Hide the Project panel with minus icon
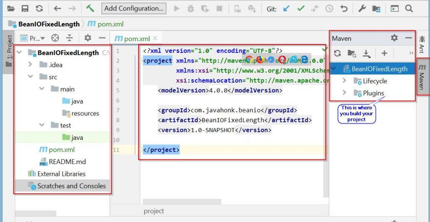The image size is (430, 222). tap(102, 38)
